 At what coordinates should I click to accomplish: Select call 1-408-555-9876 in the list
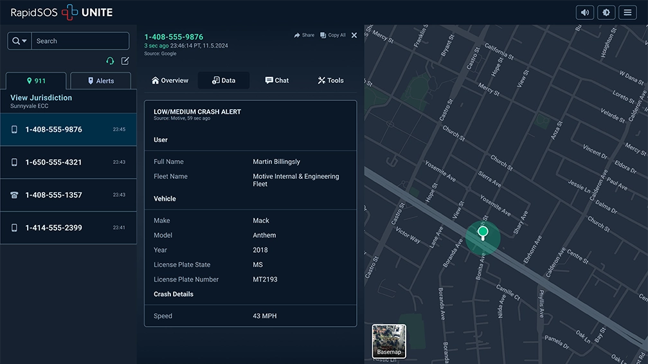click(x=68, y=129)
